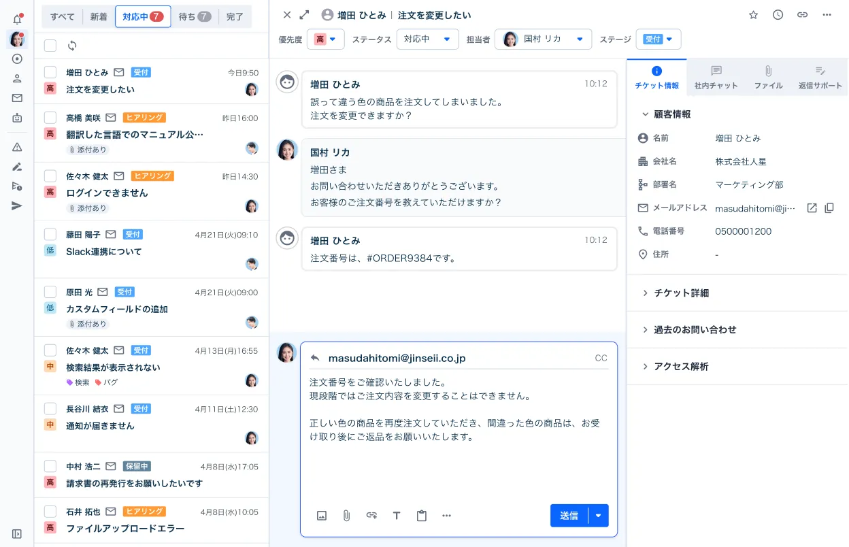Open the mail envelope sidebar icon
The image size is (849, 547).
pyautogui.click(x=17, y=98)
